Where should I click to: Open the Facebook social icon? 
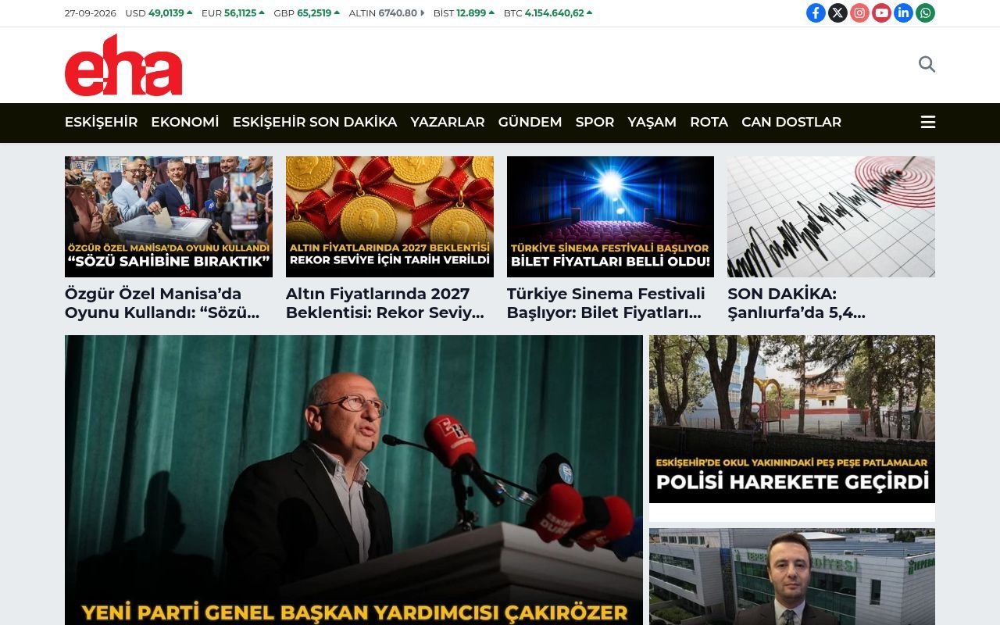[816, 12]
